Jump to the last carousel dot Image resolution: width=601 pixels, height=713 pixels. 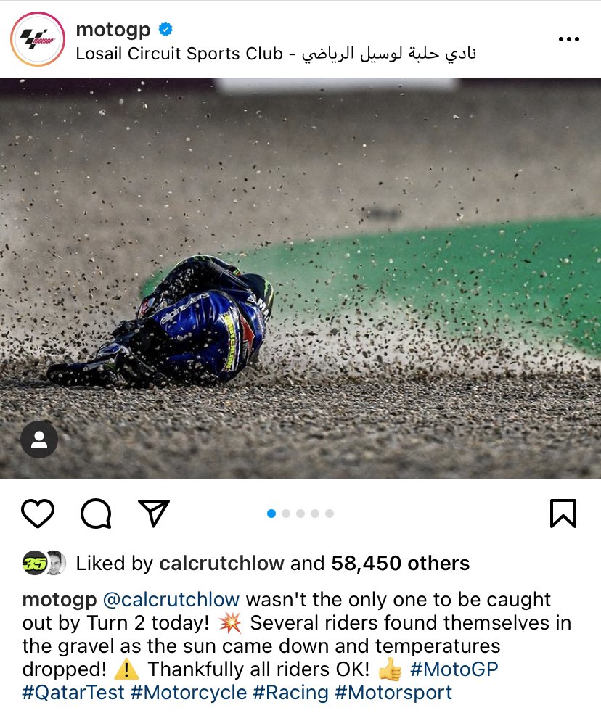330,514
